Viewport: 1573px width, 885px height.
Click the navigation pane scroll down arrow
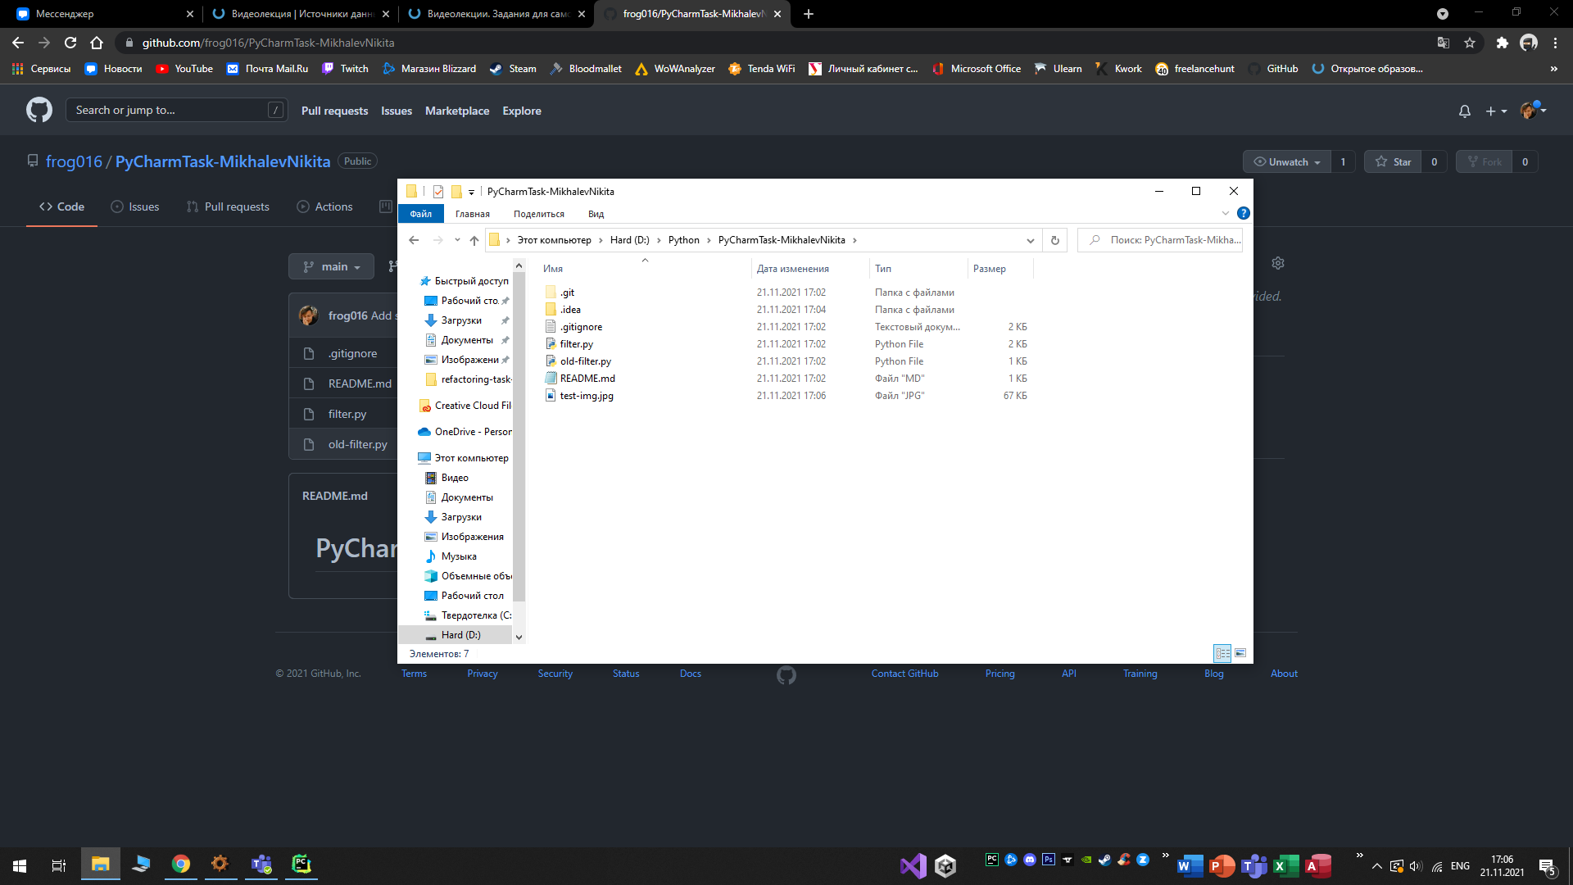point(519,637)
